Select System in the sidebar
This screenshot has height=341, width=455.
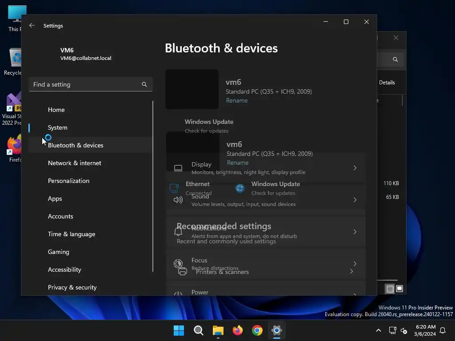point(57,127)
